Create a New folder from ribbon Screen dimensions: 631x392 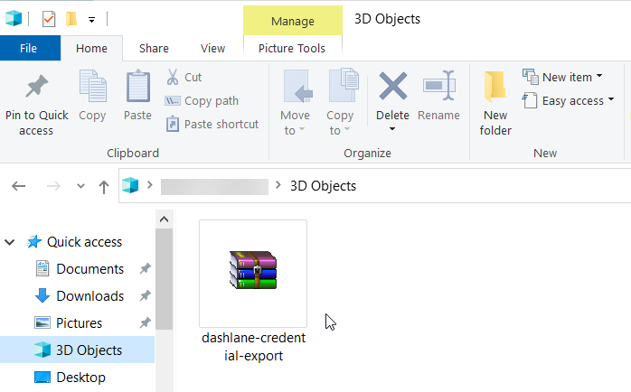pyautogui.click(x=495, y=103)
